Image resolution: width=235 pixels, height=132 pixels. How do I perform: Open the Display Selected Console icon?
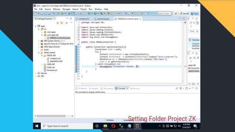181,88
